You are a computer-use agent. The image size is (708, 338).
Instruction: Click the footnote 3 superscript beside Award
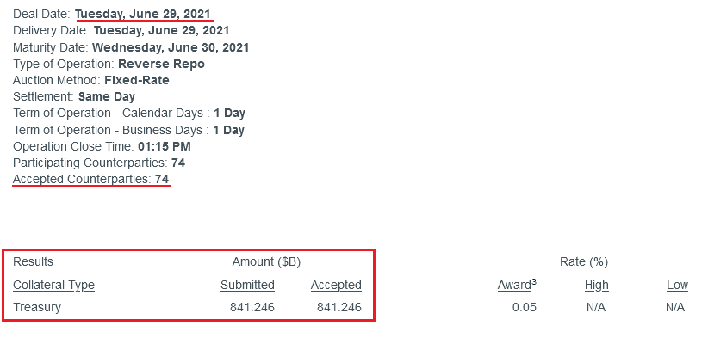click(534, 282)
